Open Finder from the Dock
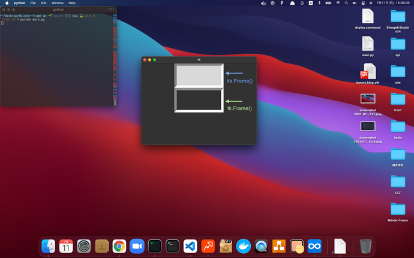 pos(49,246)
